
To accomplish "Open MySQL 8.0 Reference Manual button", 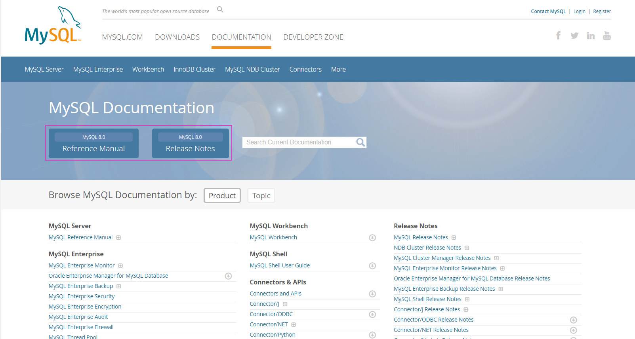I will point(93,143).
